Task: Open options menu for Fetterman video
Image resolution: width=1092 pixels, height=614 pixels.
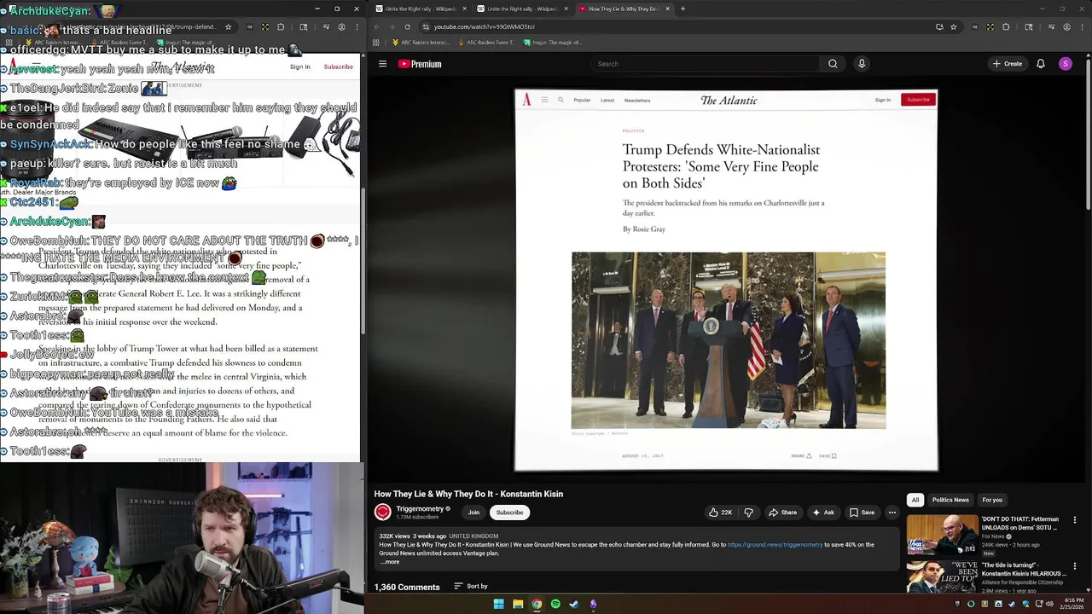Action: click(1075, 519)
